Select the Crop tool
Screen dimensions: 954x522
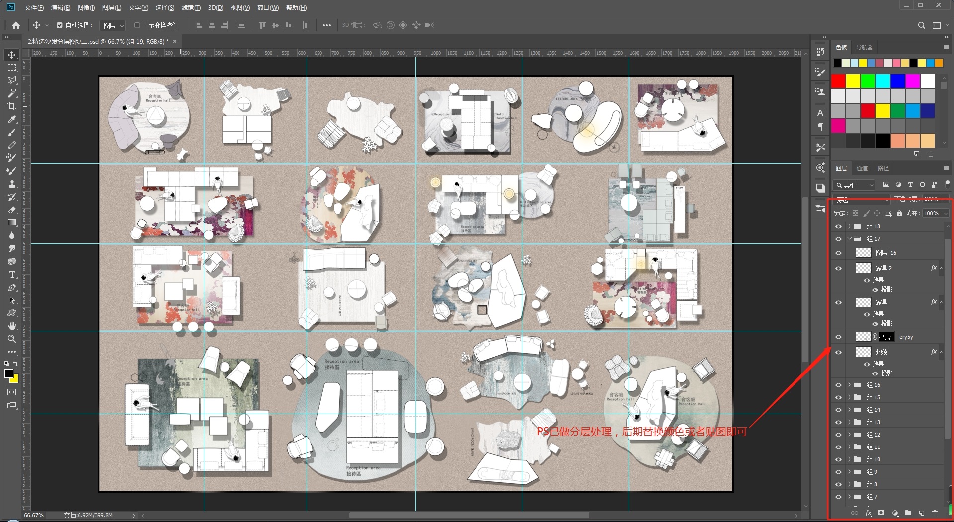(12, 106)
